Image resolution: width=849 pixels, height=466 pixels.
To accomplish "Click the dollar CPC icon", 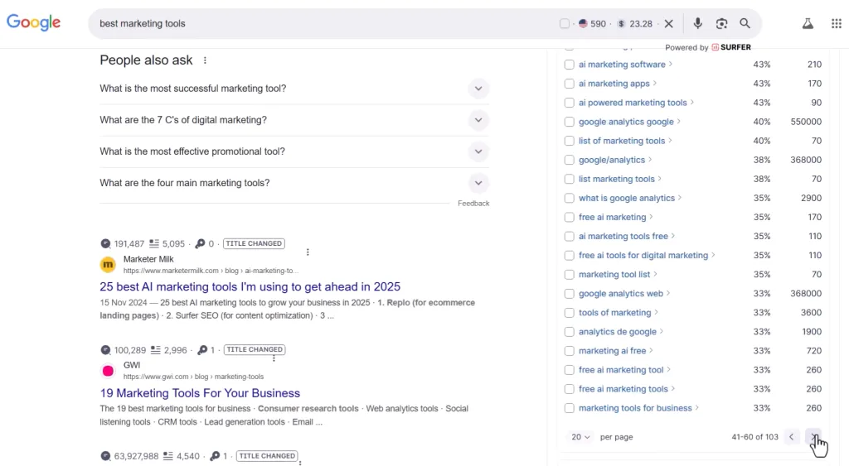I will [x=621, y=24].
